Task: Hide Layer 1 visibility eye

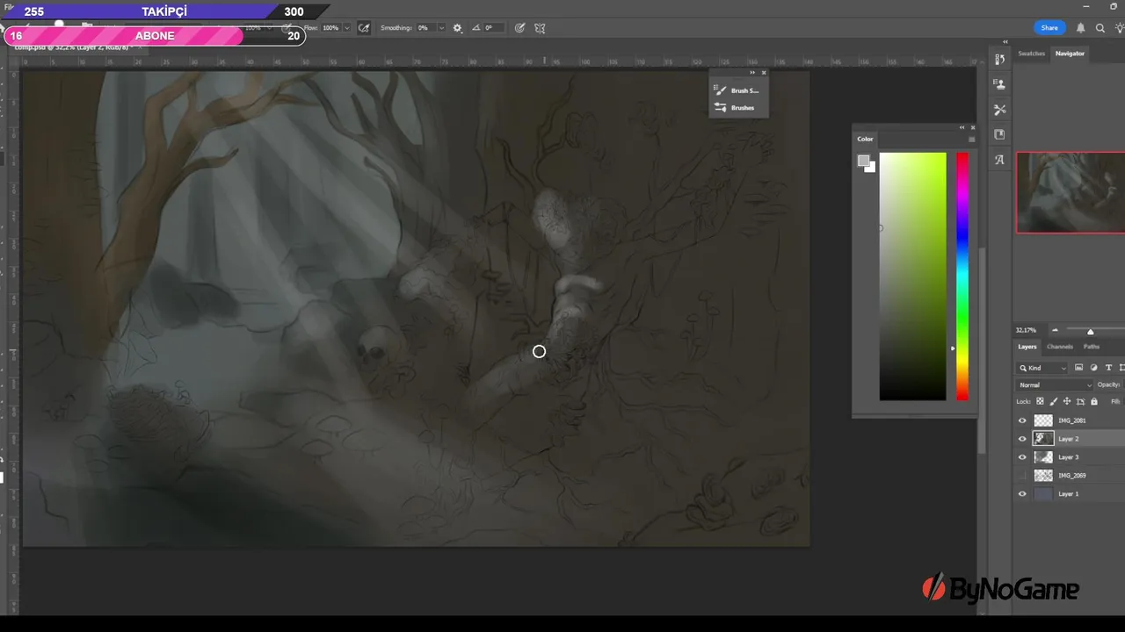Action: [x=1022, y=494]
